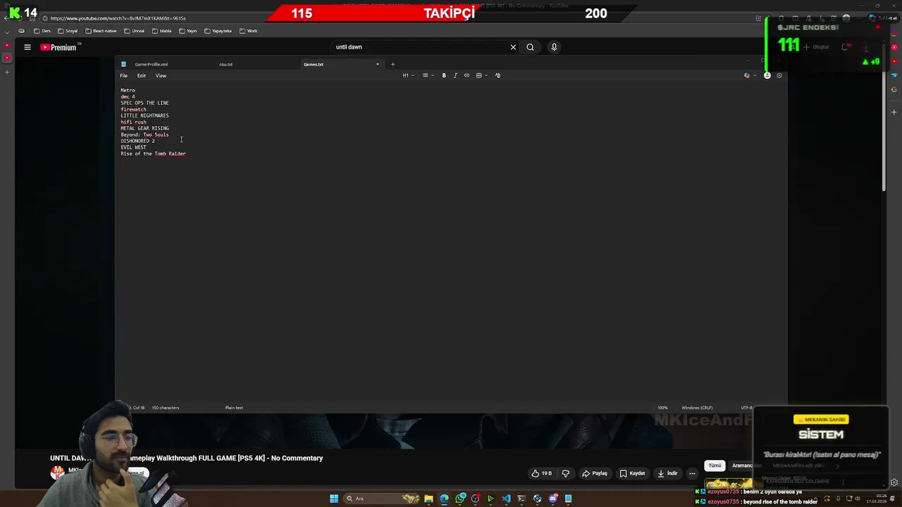Viewport: 902px width, 507px height.
Task: Start YouTube voice search microphone
Action: 554,47
